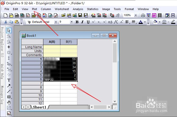Click the Slide Show of Graphs icon

pyautogui.click(x=148, y=15)
